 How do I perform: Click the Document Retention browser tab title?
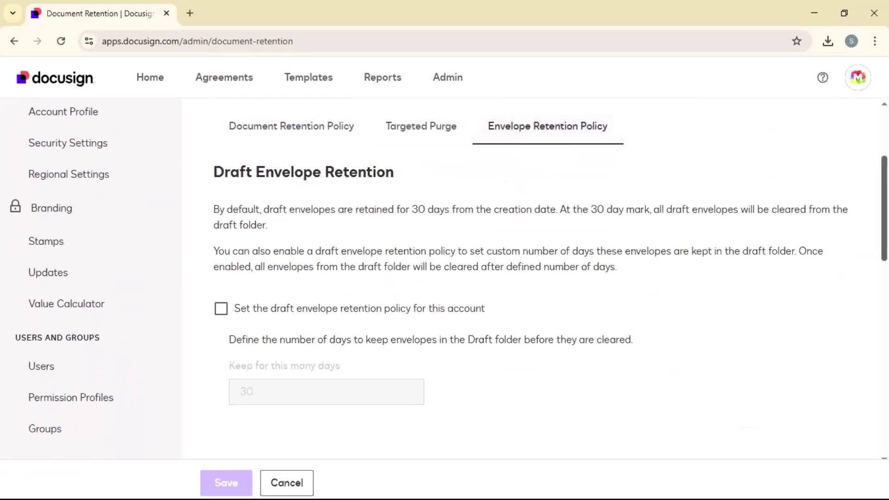99,13
